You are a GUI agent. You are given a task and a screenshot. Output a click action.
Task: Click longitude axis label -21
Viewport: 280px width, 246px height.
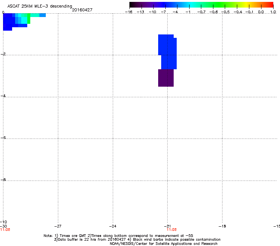click(167, 226)
